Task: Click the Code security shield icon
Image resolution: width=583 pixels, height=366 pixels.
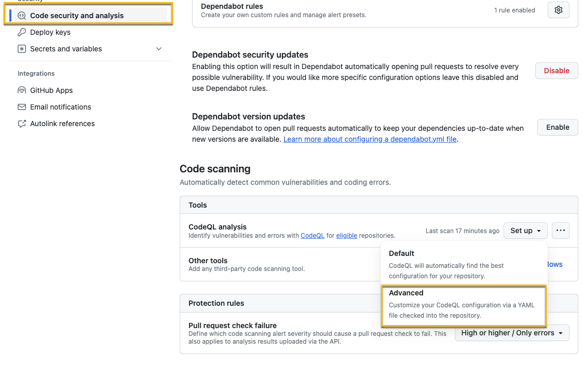Action: coord(22,16)
